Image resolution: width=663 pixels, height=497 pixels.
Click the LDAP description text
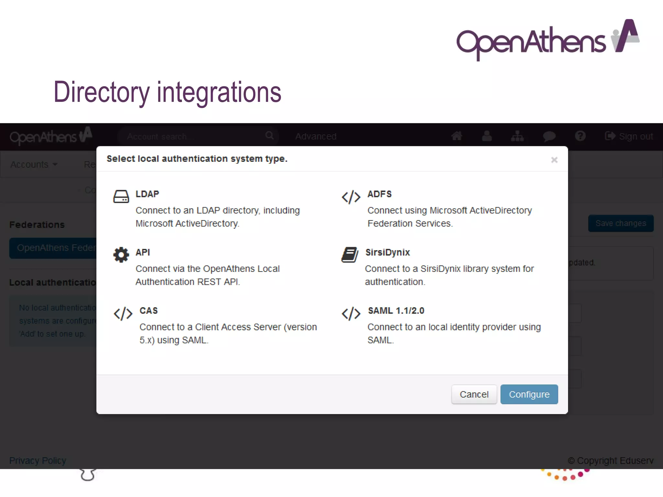(218, 217)
